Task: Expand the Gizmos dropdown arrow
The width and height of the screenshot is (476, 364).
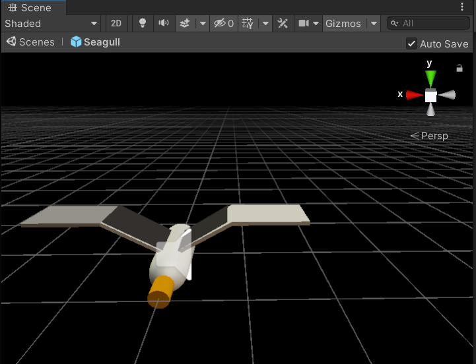Action: pos(374,23)
